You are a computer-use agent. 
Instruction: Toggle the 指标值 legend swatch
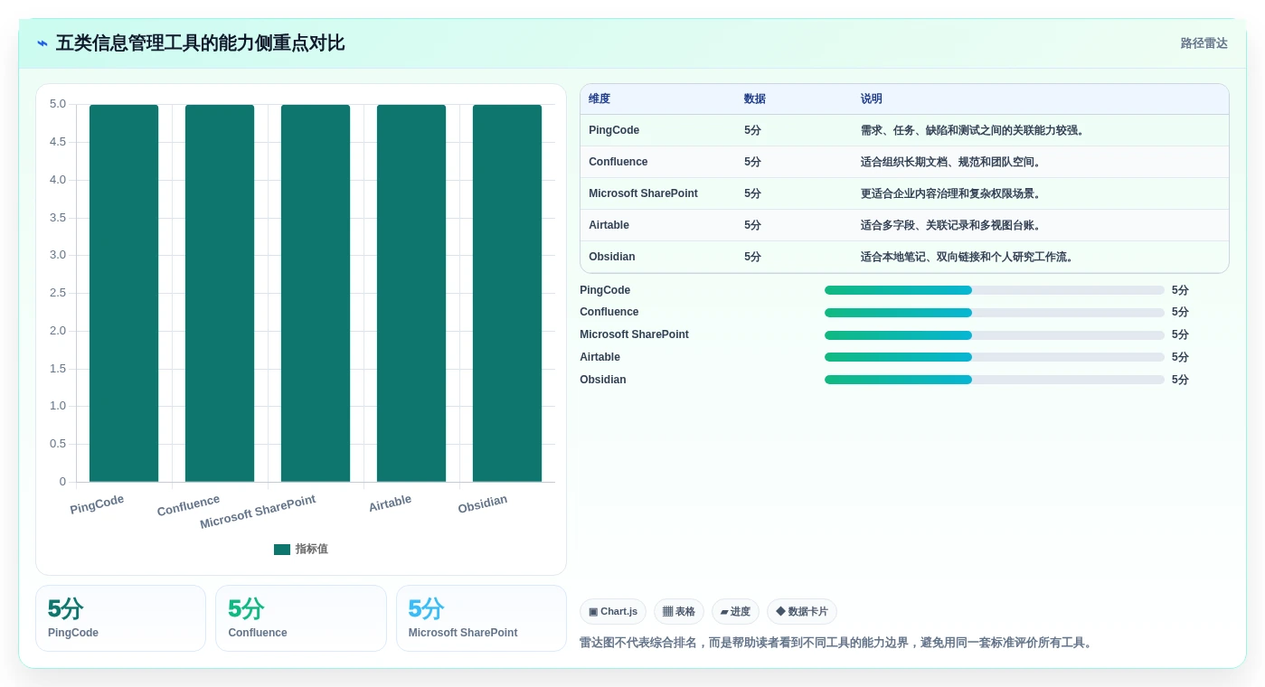click(282, 549)
